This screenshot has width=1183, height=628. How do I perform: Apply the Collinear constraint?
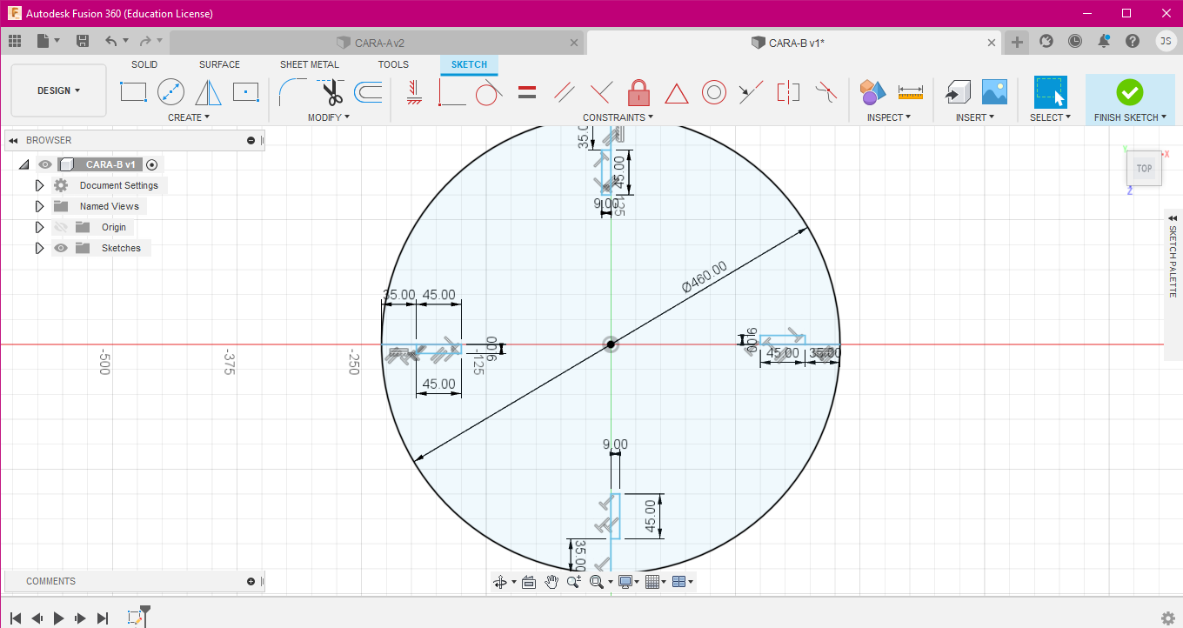(751, 91)
